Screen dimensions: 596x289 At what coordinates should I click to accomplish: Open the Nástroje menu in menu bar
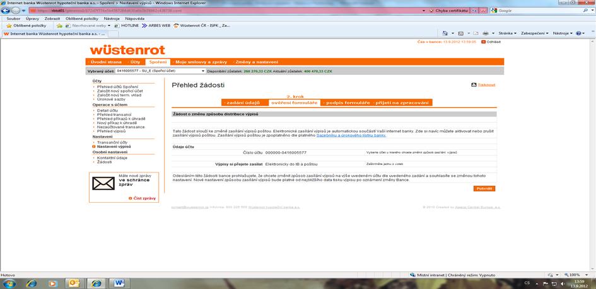click(112, 18)
